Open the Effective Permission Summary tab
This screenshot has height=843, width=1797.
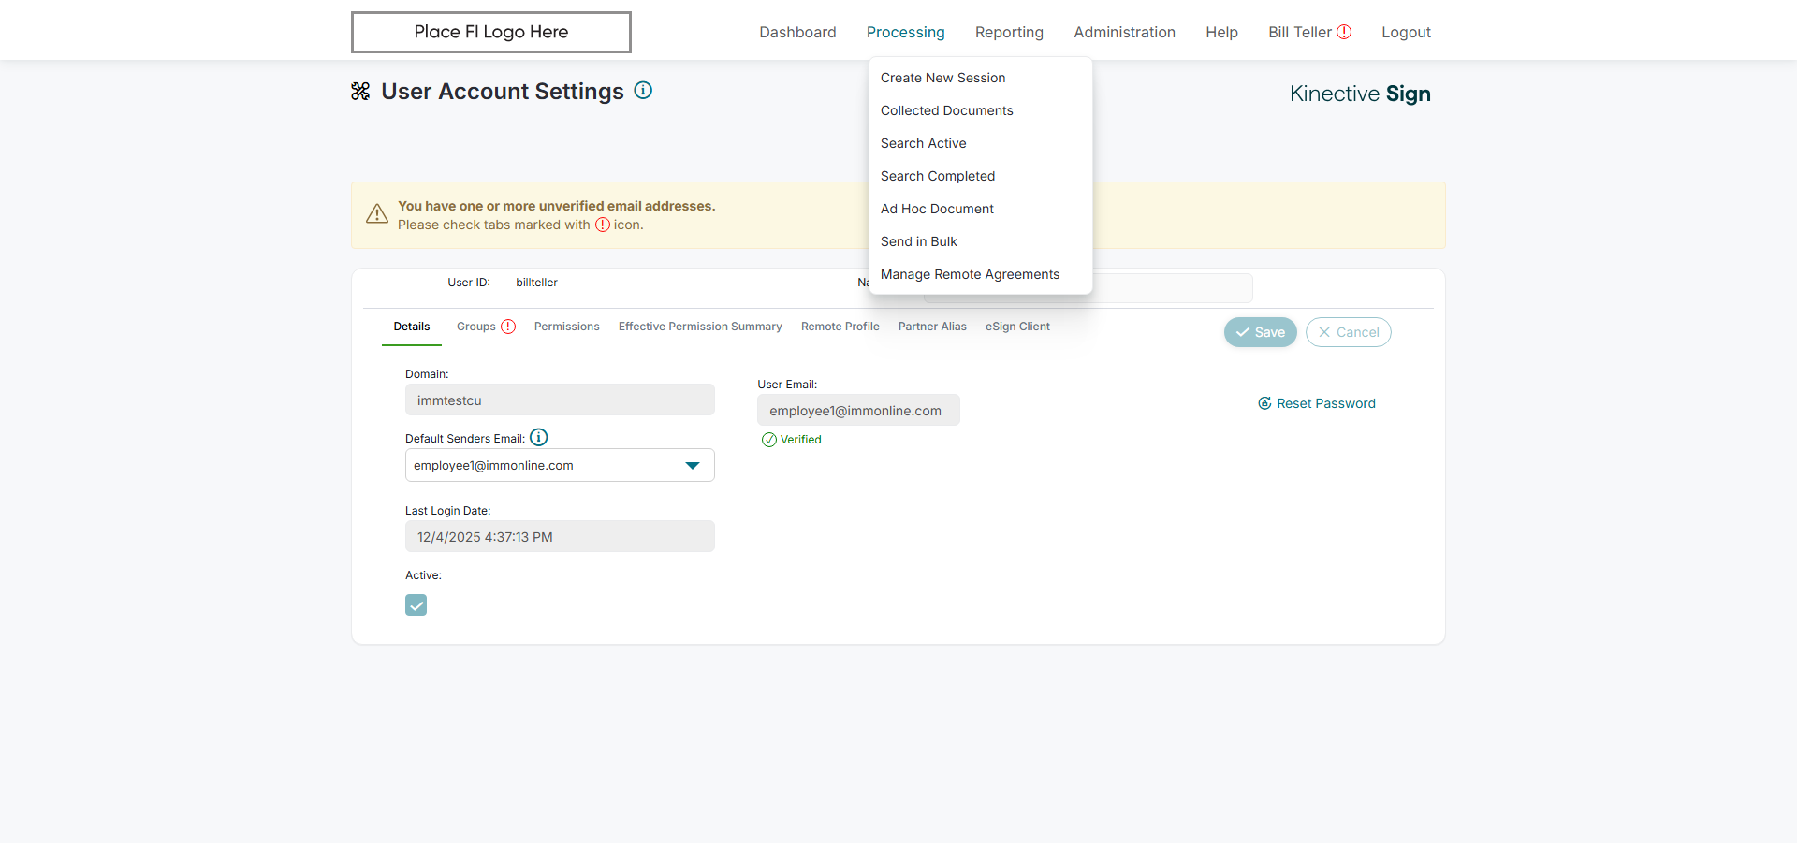coord(700,327)
